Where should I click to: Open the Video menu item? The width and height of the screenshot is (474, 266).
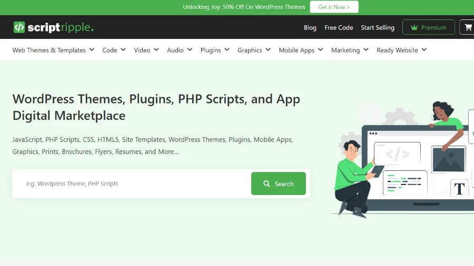pyautogui.click(x=142, y=50)
